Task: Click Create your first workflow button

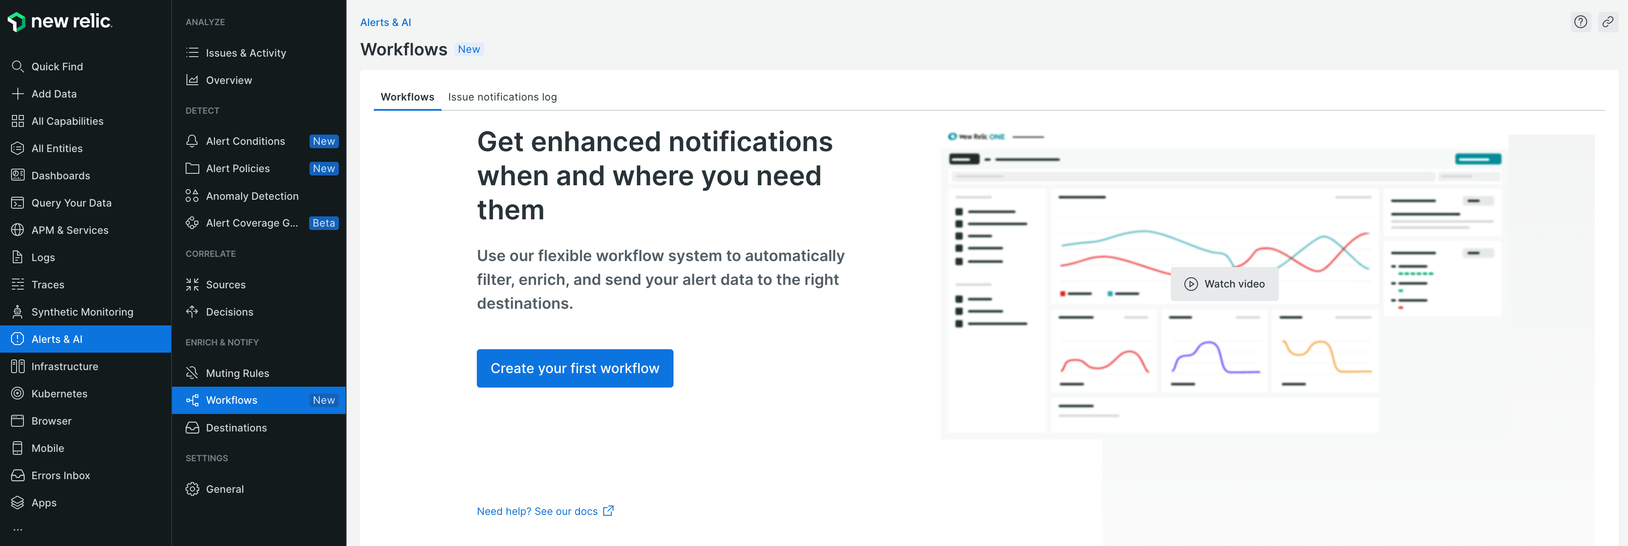Action: click(574, 368)
